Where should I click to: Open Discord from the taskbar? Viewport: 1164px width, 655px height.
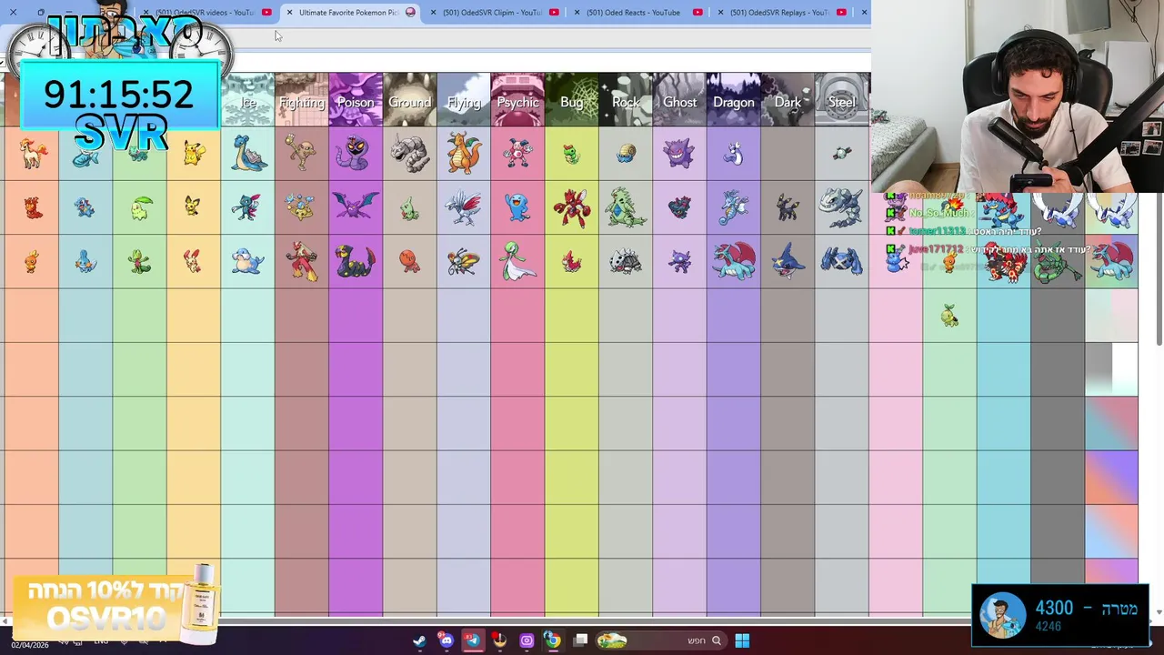coord(446,640)
